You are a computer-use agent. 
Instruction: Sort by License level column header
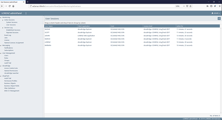(159, 26)
